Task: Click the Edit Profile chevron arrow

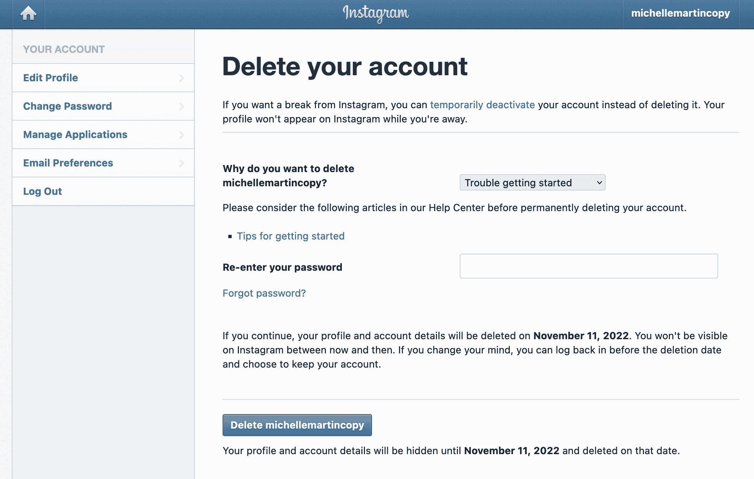Action: pos(182,77)
